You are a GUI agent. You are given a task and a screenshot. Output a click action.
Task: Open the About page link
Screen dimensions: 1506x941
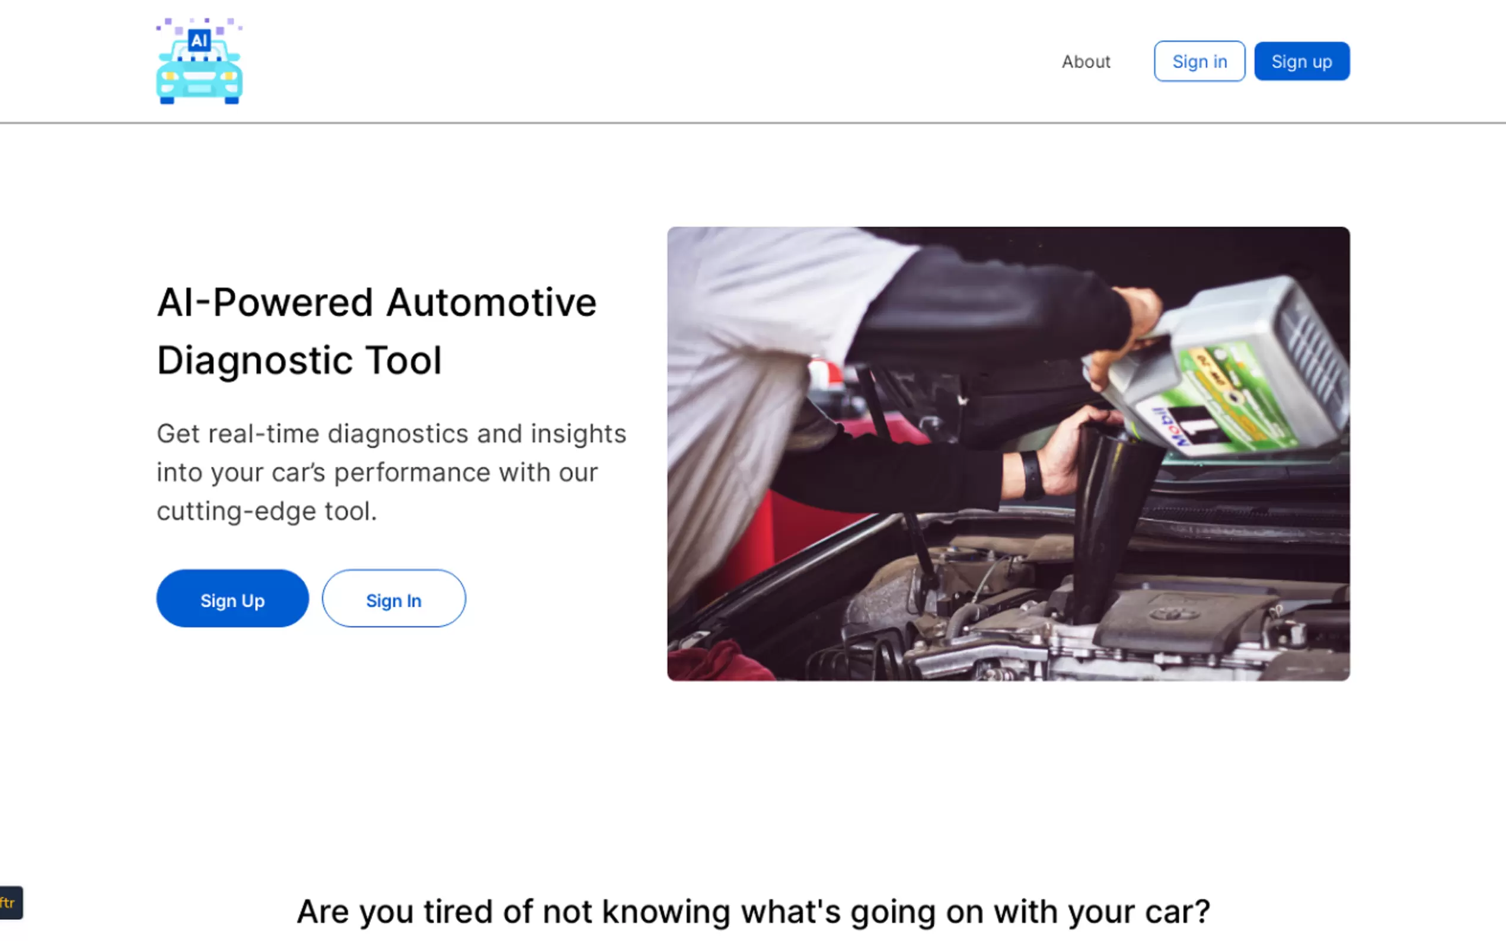coord(1086,62)
